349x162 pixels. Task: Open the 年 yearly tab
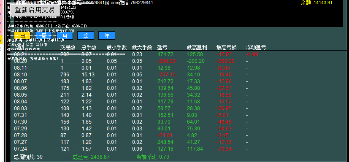click(x=107, y=35)
